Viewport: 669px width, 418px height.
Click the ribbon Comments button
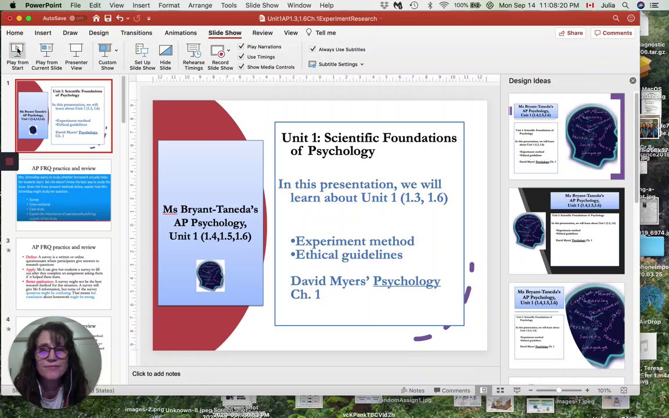(x=613, y=33)
